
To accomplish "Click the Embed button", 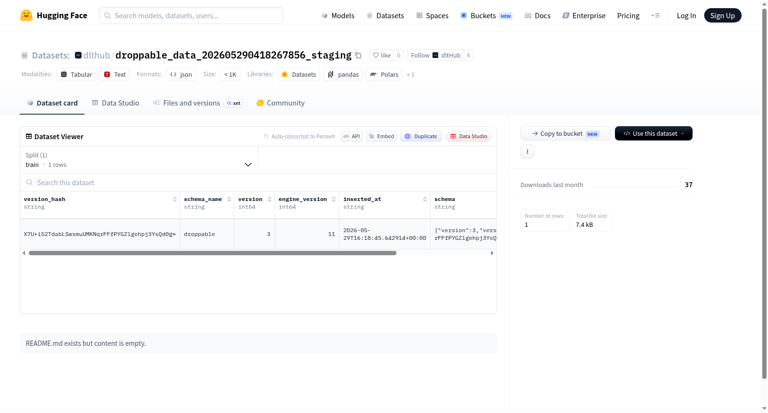I will tap(382, 136).
